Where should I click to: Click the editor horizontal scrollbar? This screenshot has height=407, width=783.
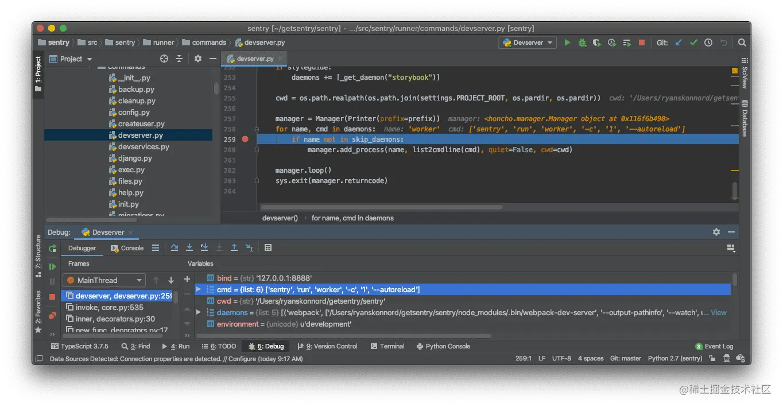pyautogui.click(x=382, y=207)
